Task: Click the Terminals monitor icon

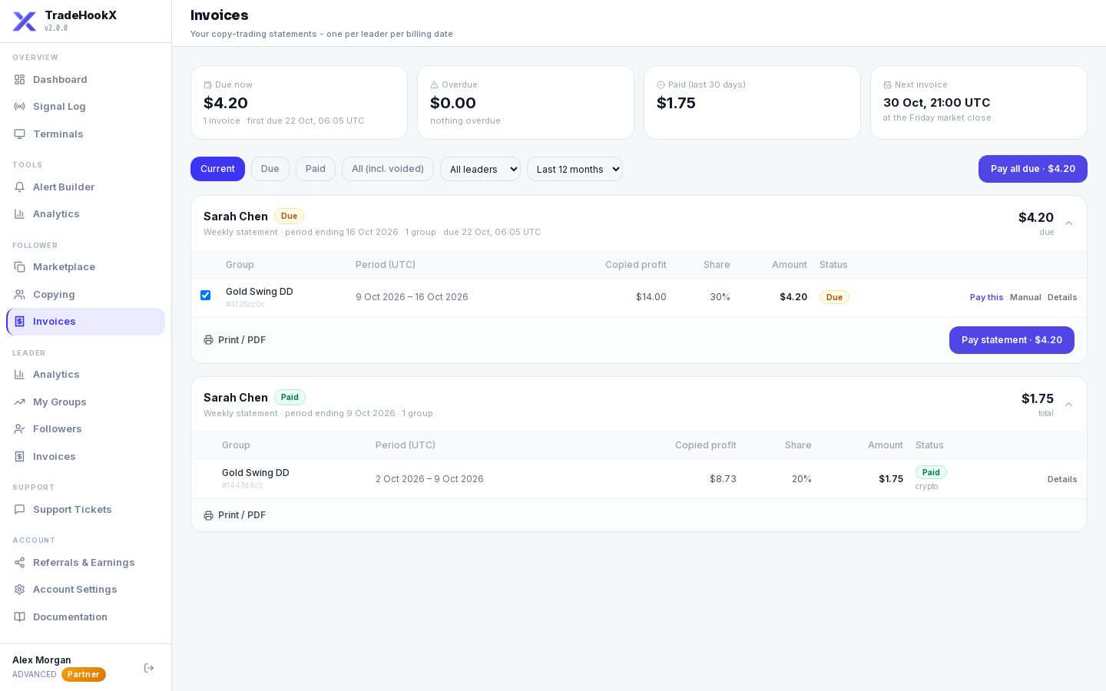Action: (x=20, y=134)
